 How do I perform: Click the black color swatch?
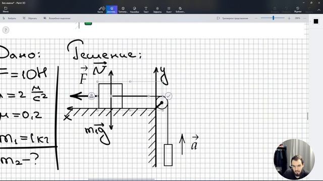click(x=316, y=21)
